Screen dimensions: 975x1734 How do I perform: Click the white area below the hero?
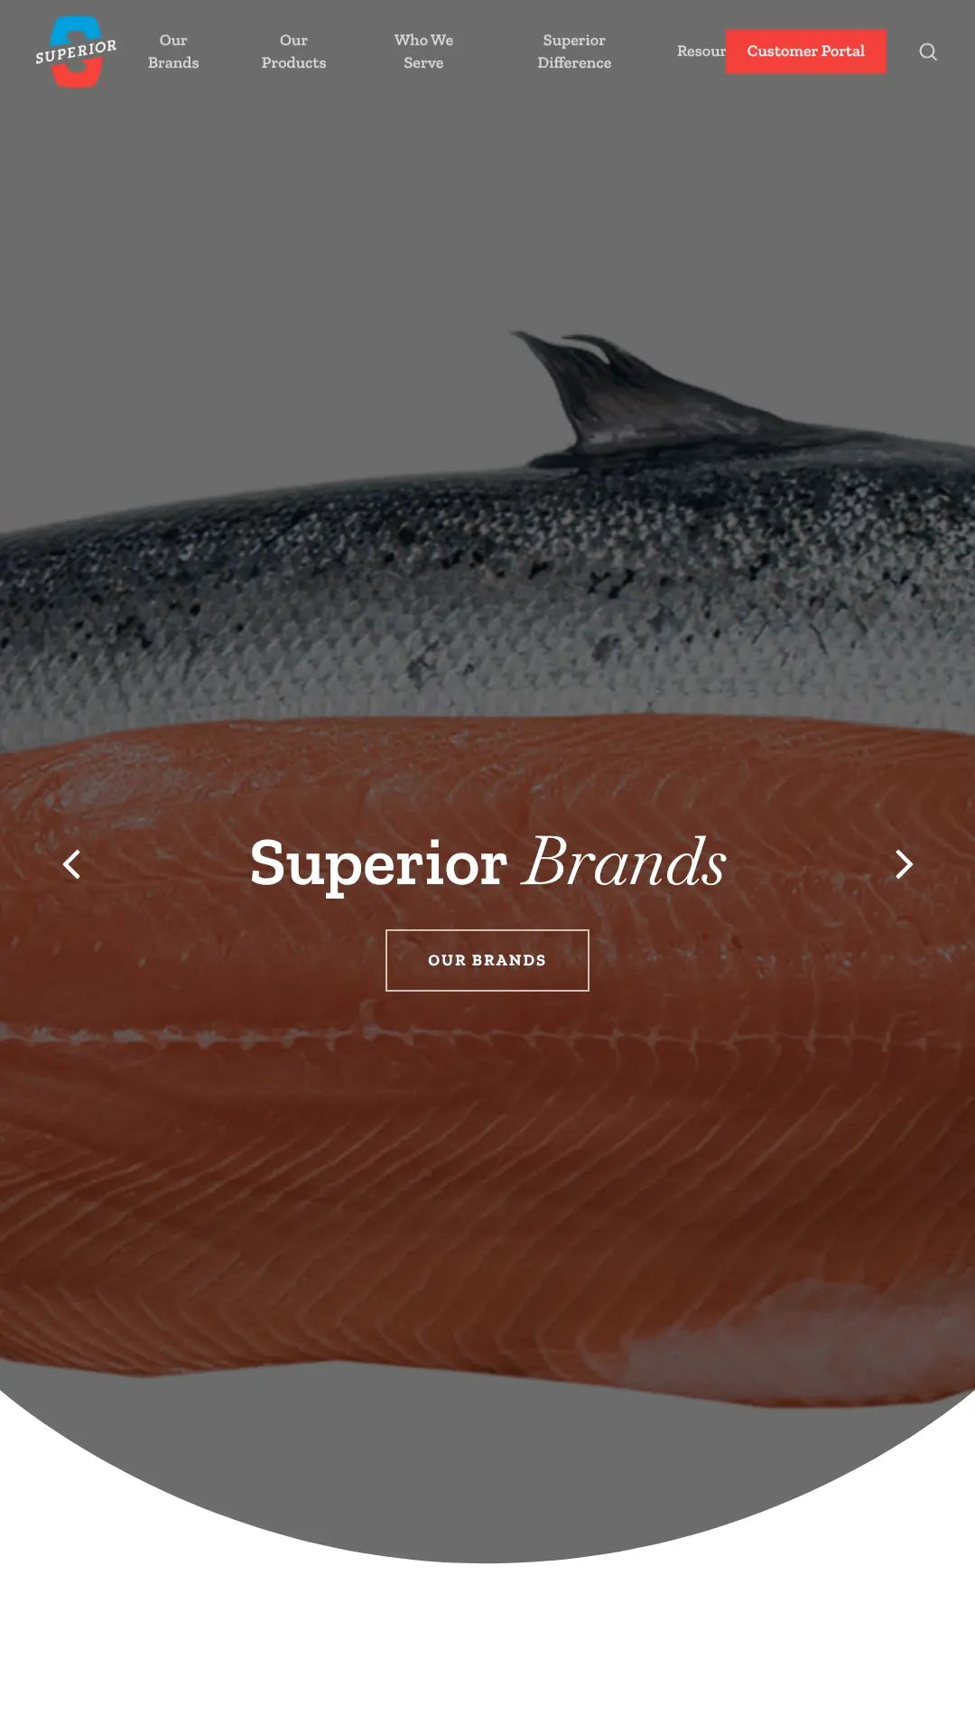click(x=487, y=1653)
